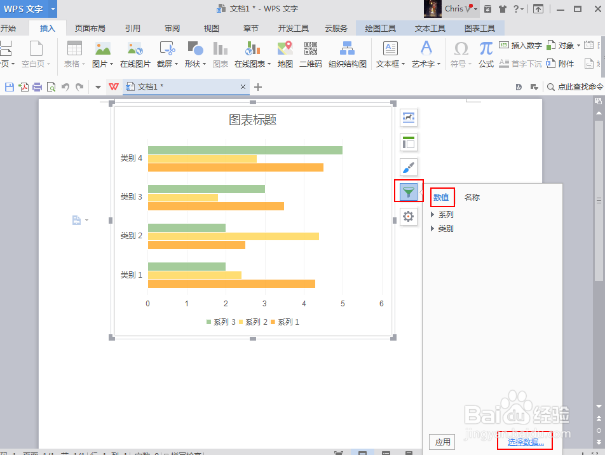Click the 选择数据 link
The width and height of the screenshot is (605, 455).
pyautogui.click(x=524, y=441)
